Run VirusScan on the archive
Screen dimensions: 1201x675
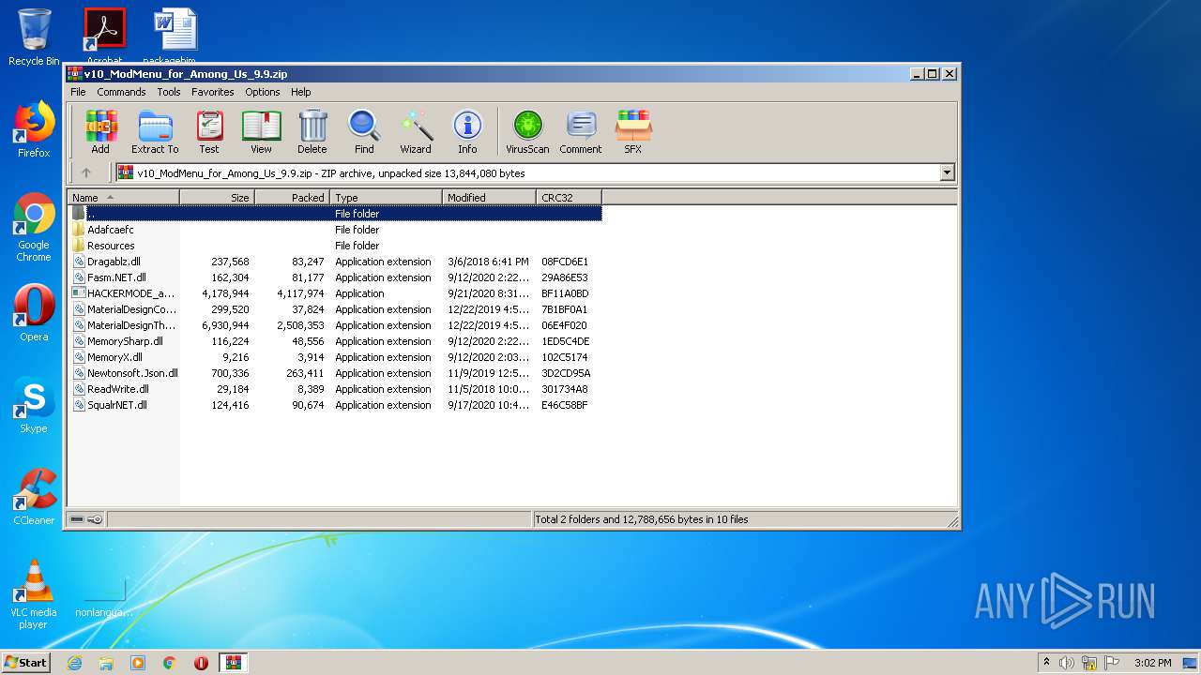click(527, 131)
